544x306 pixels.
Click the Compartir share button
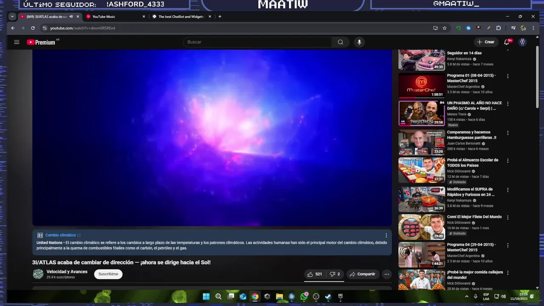(x=363, y=274)
